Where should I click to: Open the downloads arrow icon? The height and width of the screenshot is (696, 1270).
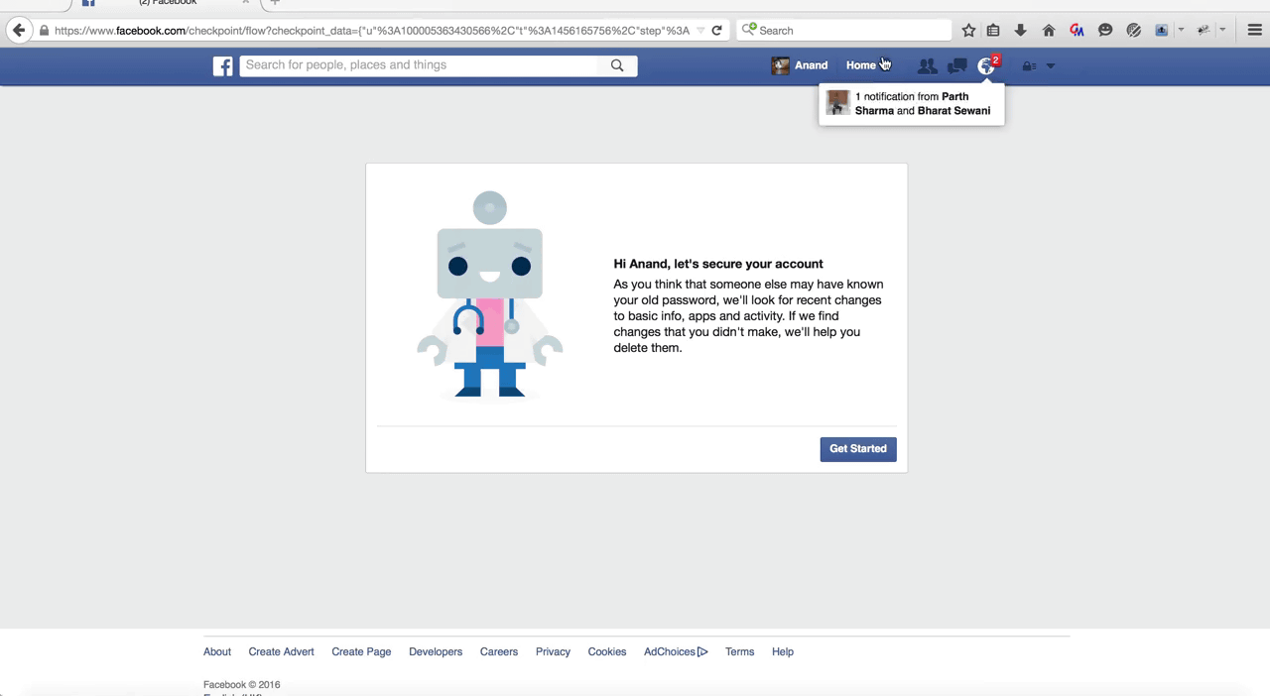coord(1020,31)
